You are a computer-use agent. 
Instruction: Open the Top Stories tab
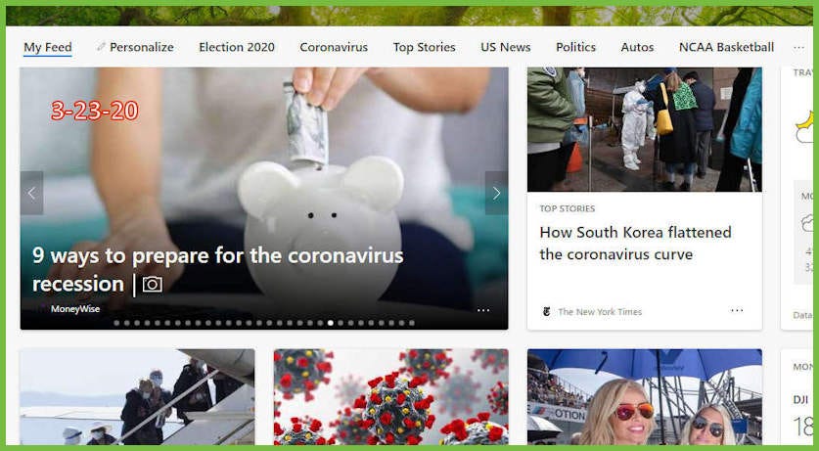tap(424, 47)
